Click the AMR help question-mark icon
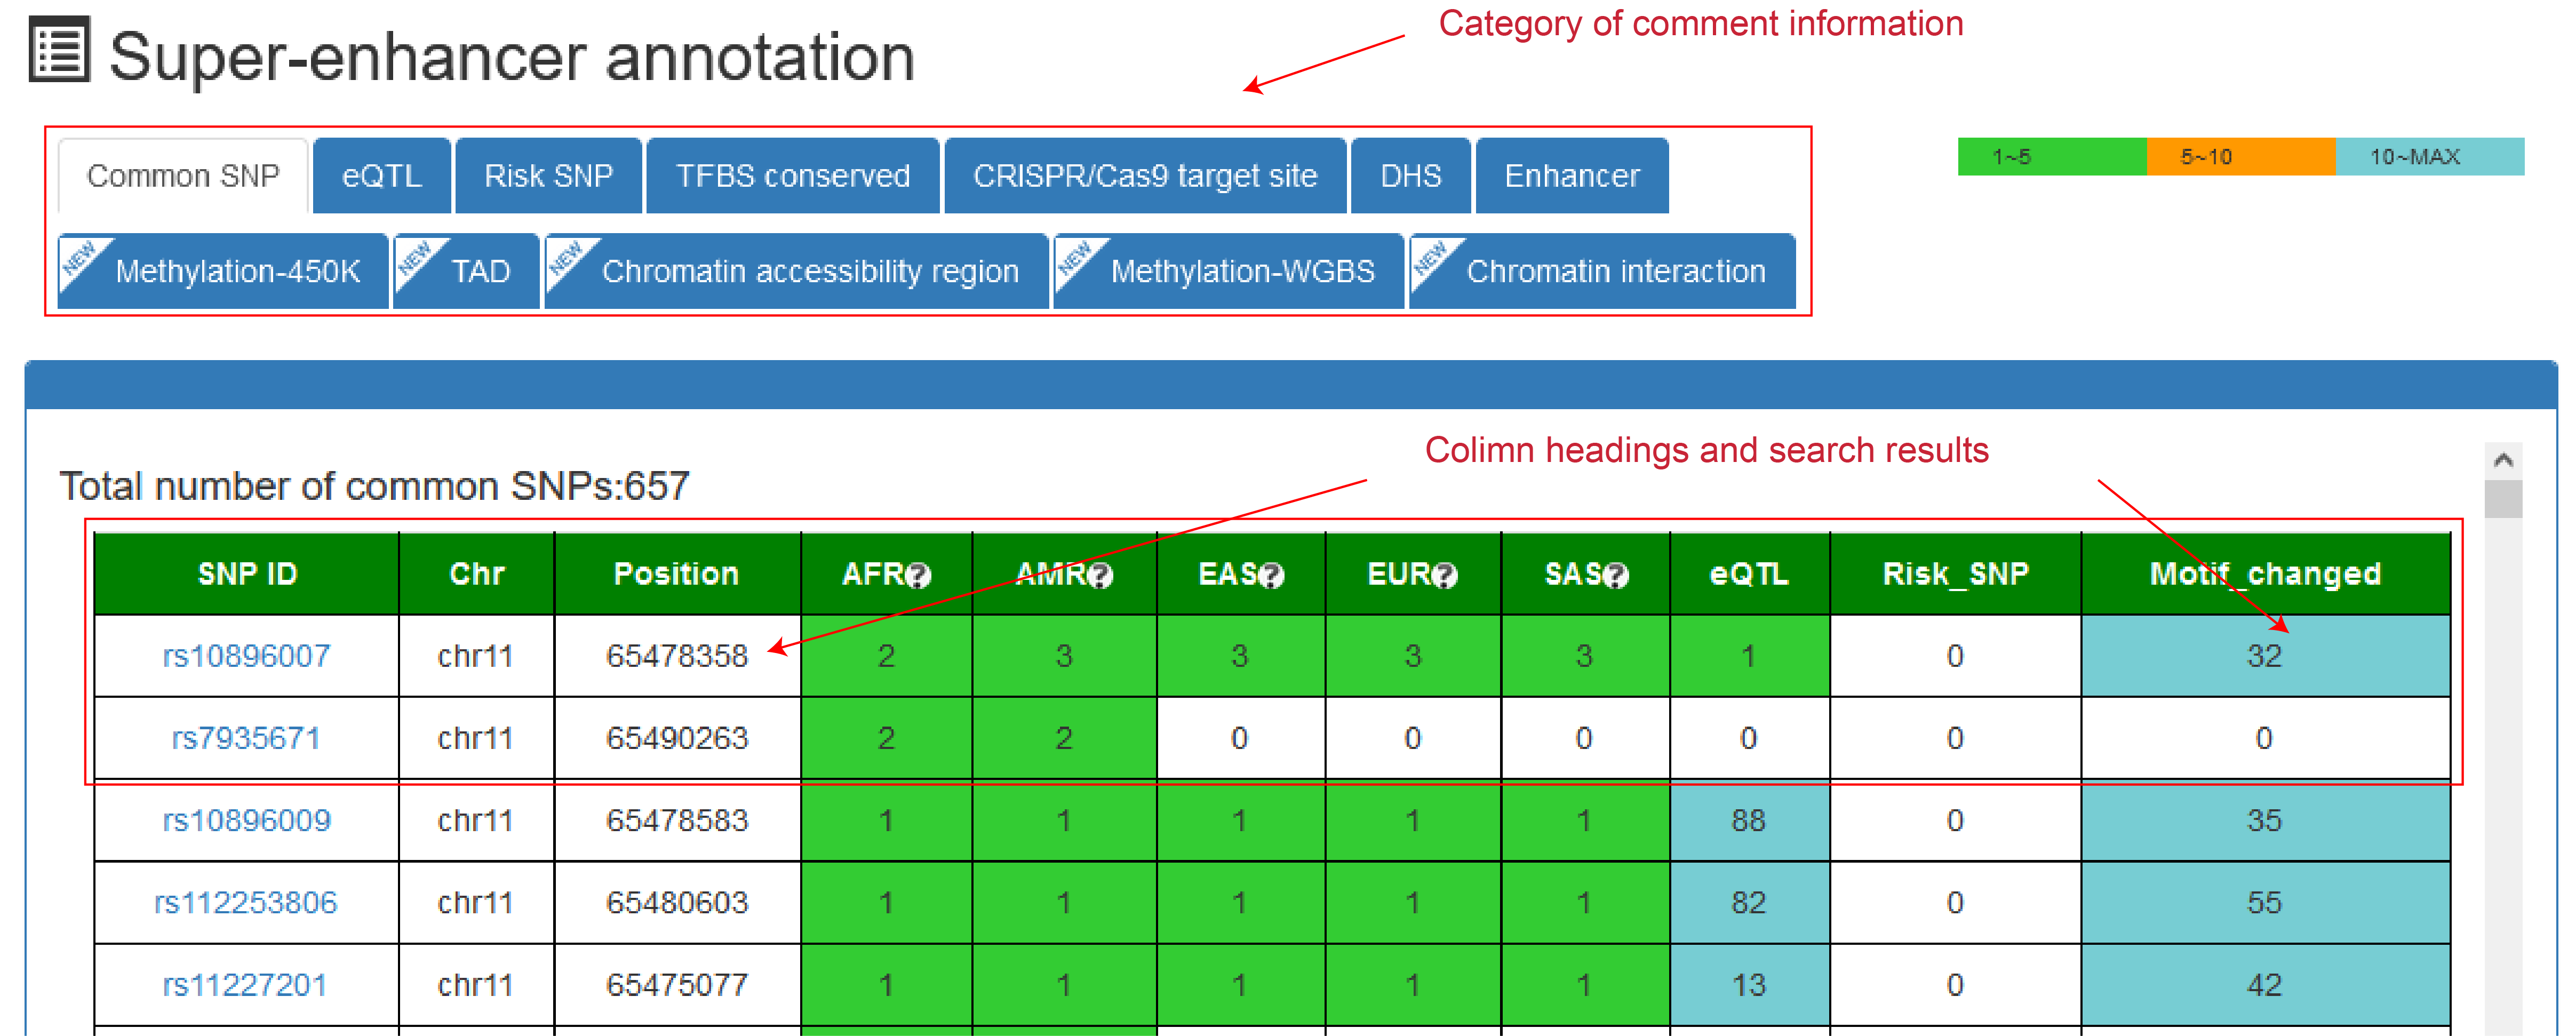Viewport: 2576px width, 1036px height. coord(1100,576)
